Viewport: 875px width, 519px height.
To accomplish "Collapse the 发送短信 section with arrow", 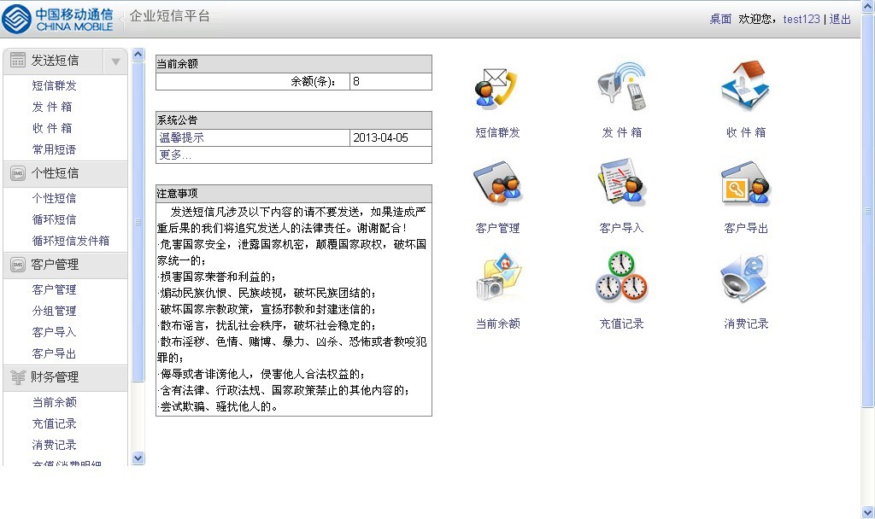I will tap(115, 61).
